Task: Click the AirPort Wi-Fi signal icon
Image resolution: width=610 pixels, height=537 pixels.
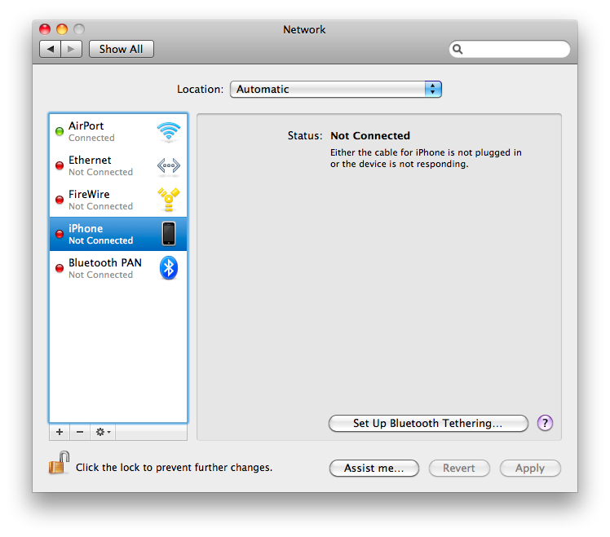Action: click(169, 131)
